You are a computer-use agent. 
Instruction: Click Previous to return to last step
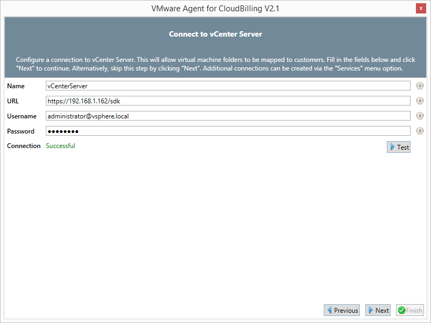342,310
